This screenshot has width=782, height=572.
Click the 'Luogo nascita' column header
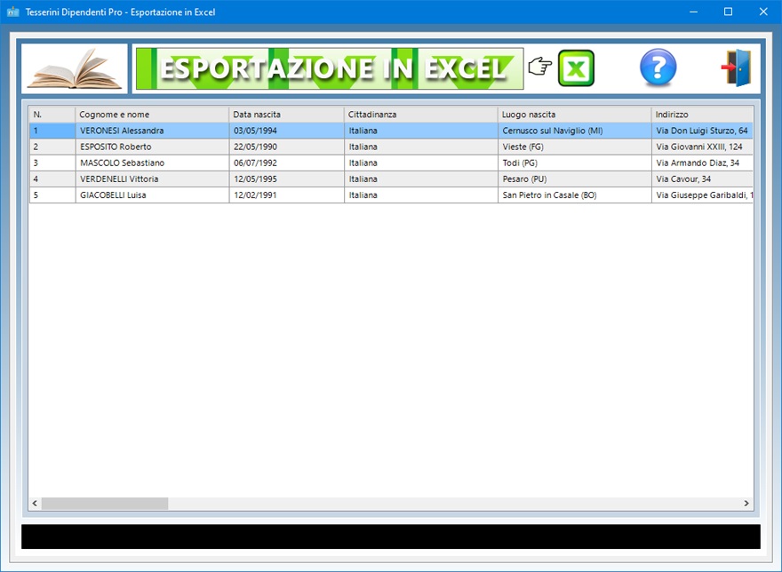[x=574, y=115]
